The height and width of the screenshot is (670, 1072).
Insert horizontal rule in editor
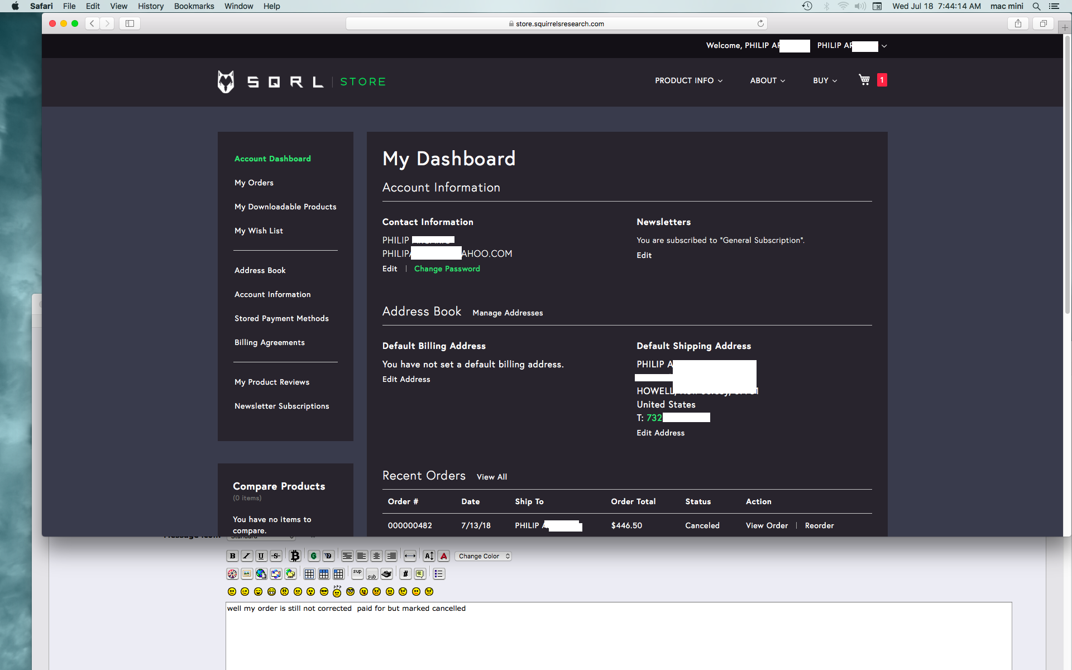click(x=410, y=556)
